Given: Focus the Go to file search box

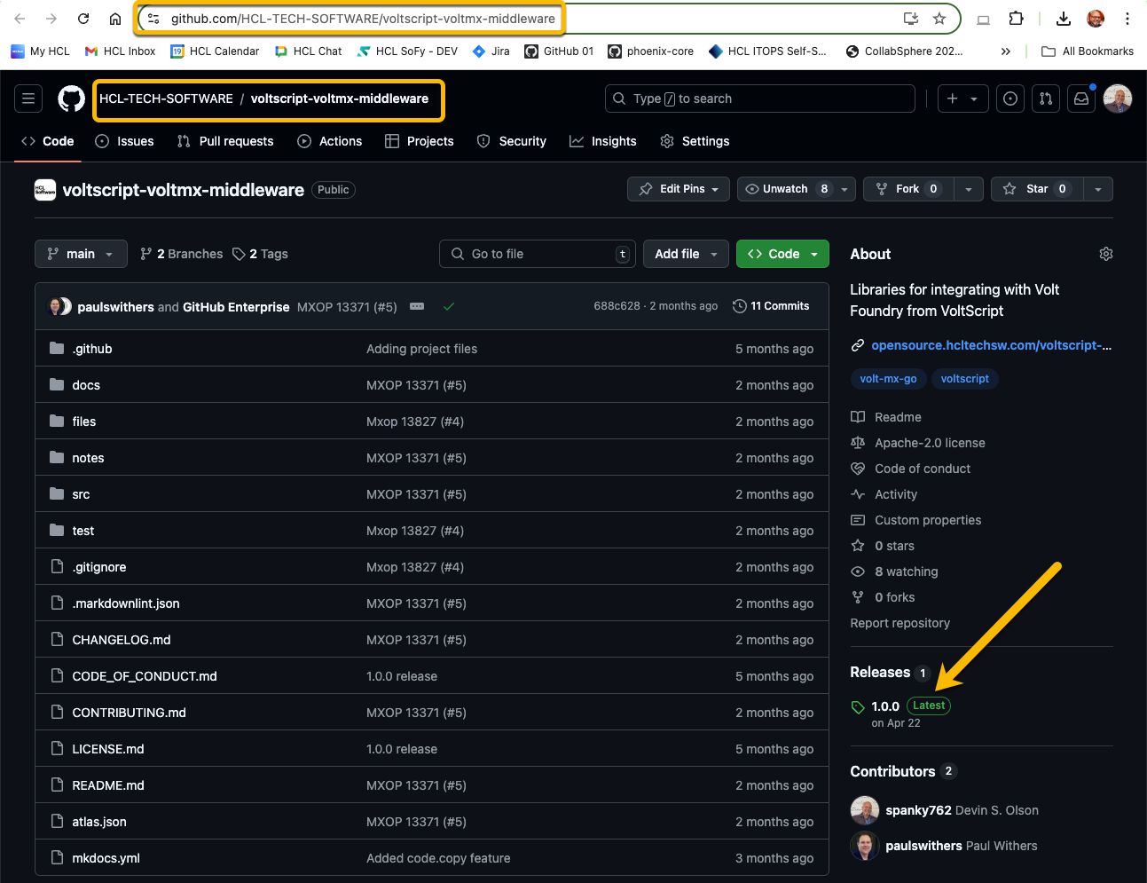Looking at the screenshot, I should [538, 254].
